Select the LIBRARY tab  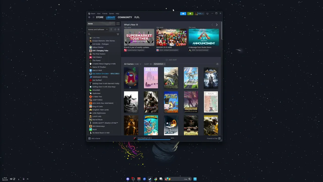[x=111, y=17]
